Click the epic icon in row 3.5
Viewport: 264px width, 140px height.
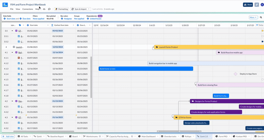[x=16, y=31]
